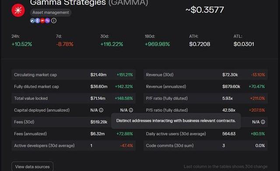The image size is (280, 171).
Task: Click the View data sources button
Action: coord(32,167)
